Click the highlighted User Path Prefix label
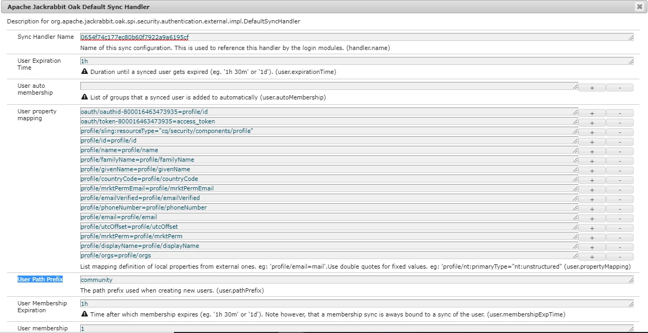The image size is (648, 333). (40, 279)
